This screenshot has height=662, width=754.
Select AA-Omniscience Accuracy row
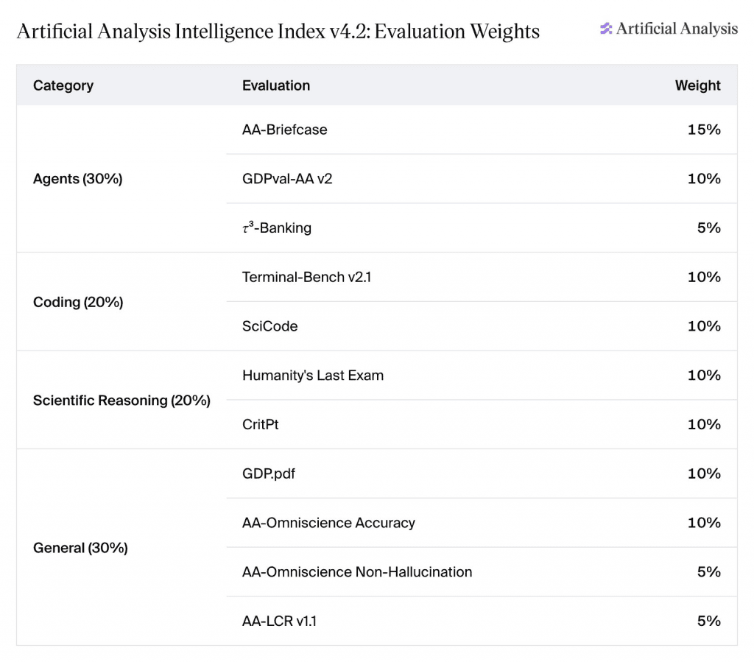pyautogui.click(x=482, y=523)
